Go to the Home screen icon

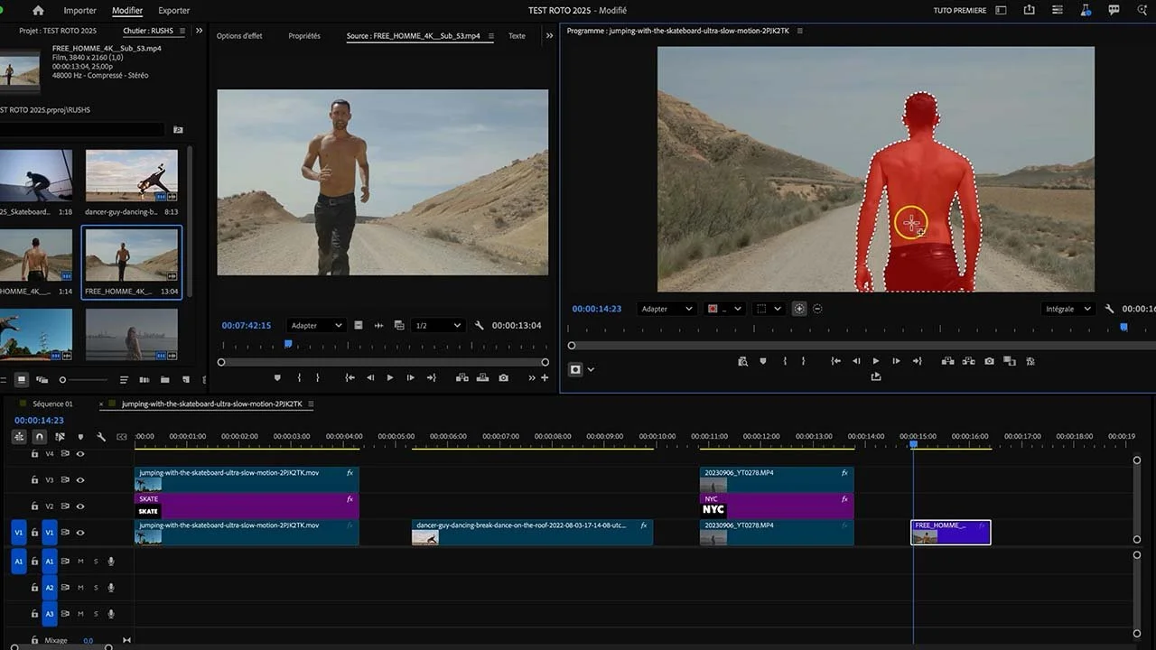pos(38,11)
